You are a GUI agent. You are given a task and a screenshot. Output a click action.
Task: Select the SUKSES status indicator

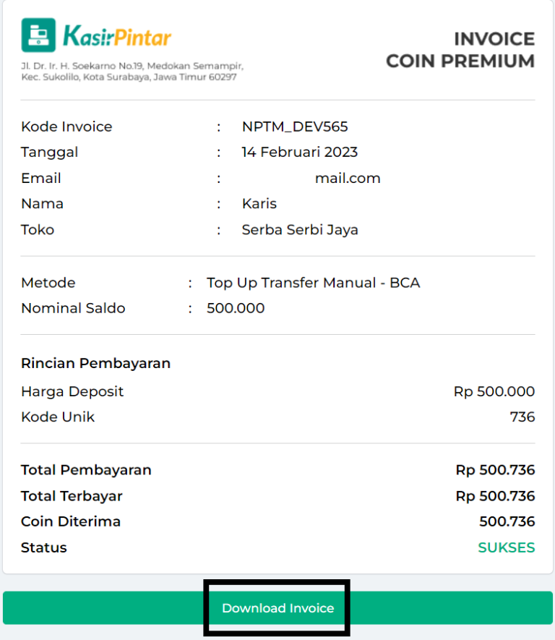[507, 547]
